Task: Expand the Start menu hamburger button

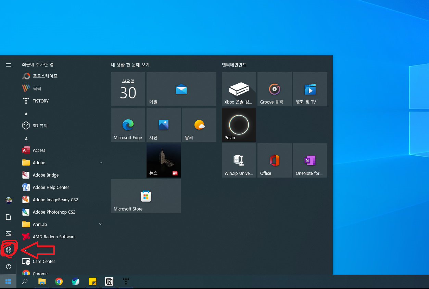Action: click(x=9, y=65)
